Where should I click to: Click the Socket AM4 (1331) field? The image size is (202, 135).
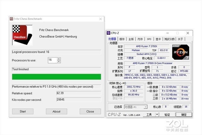[x=146, y=54]
